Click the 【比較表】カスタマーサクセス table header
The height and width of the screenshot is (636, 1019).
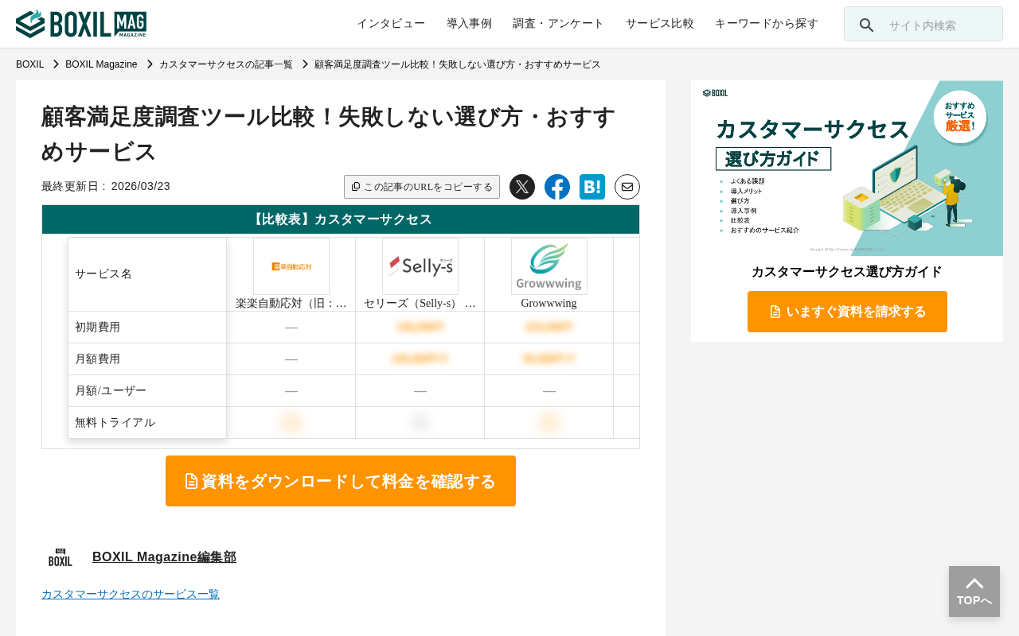(341, 219)
